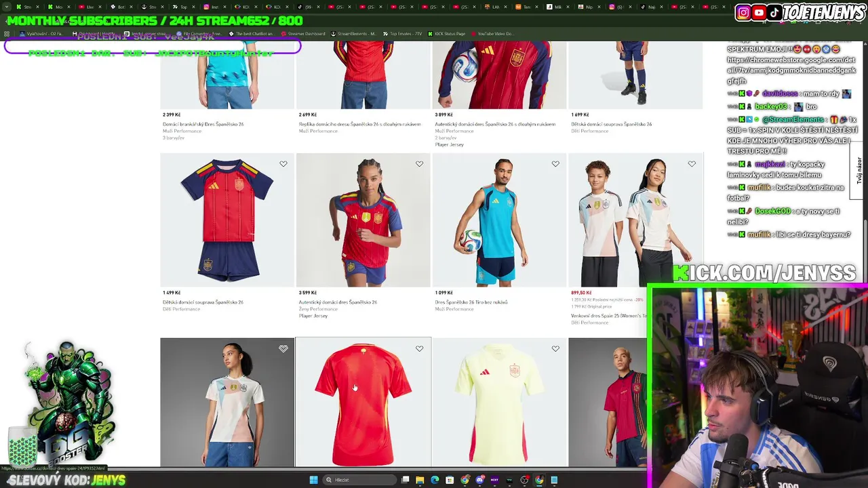Open the purple NEXT app in taskbar
Viewport: 868px width, 488px height.
click(494, 480)
